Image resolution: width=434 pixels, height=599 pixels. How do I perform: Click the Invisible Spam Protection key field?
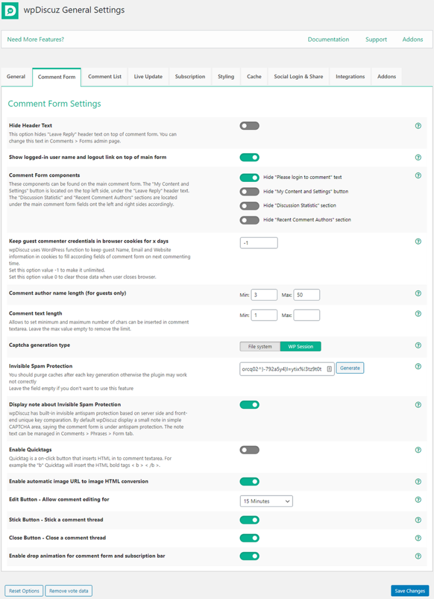(x=287, y=369)
